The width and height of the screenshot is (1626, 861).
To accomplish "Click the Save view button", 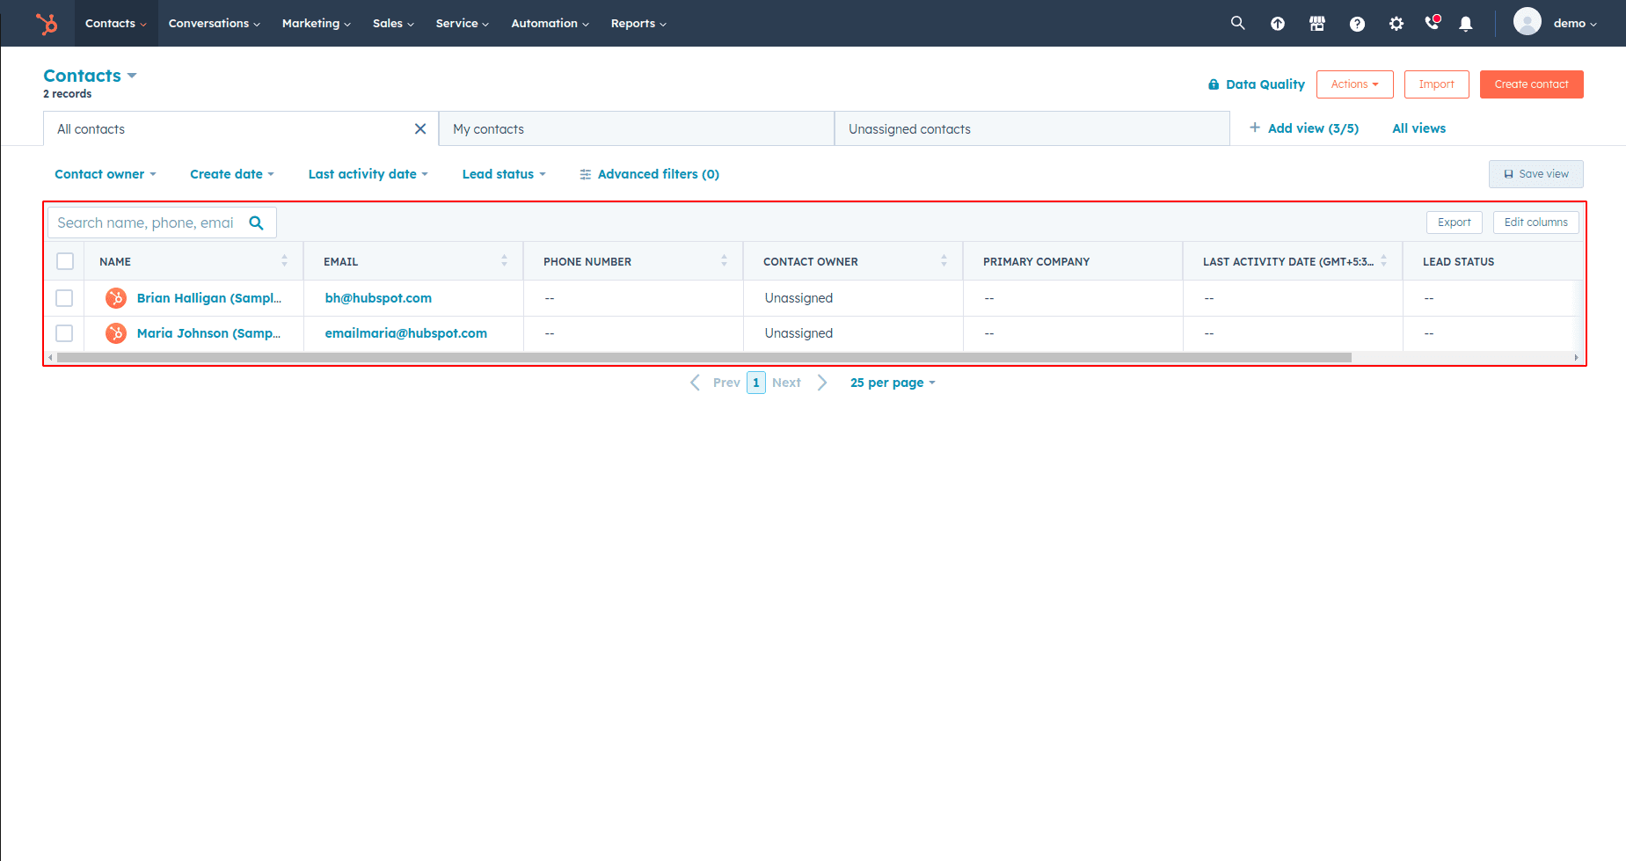I will point(1535,174).
